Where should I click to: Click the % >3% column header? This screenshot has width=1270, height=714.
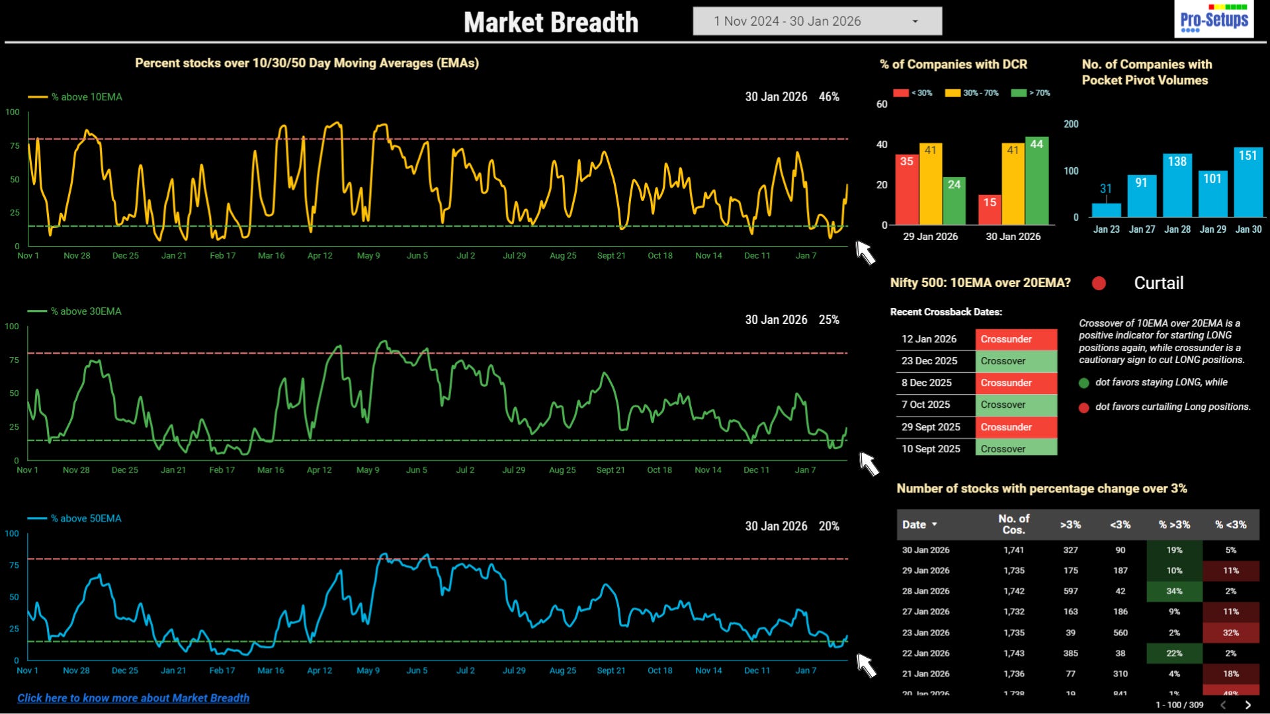[x=1173, y=524]
